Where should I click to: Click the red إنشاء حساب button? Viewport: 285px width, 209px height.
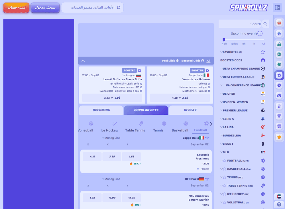tap(16, 8)
